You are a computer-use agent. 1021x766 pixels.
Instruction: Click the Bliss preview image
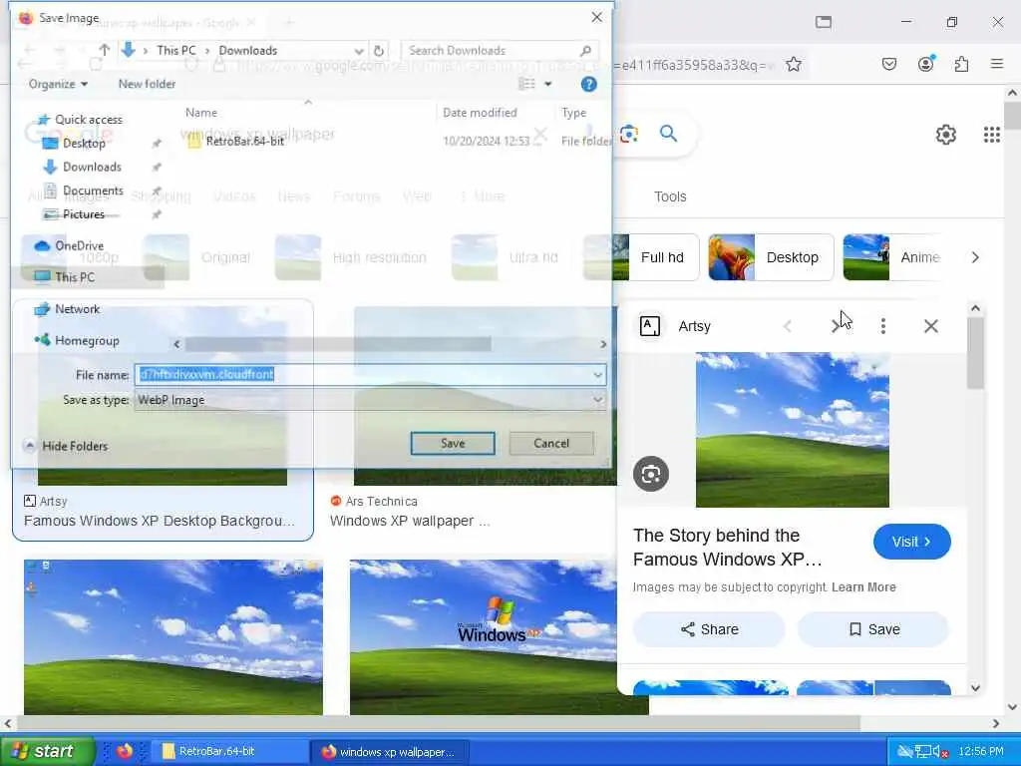792,430
